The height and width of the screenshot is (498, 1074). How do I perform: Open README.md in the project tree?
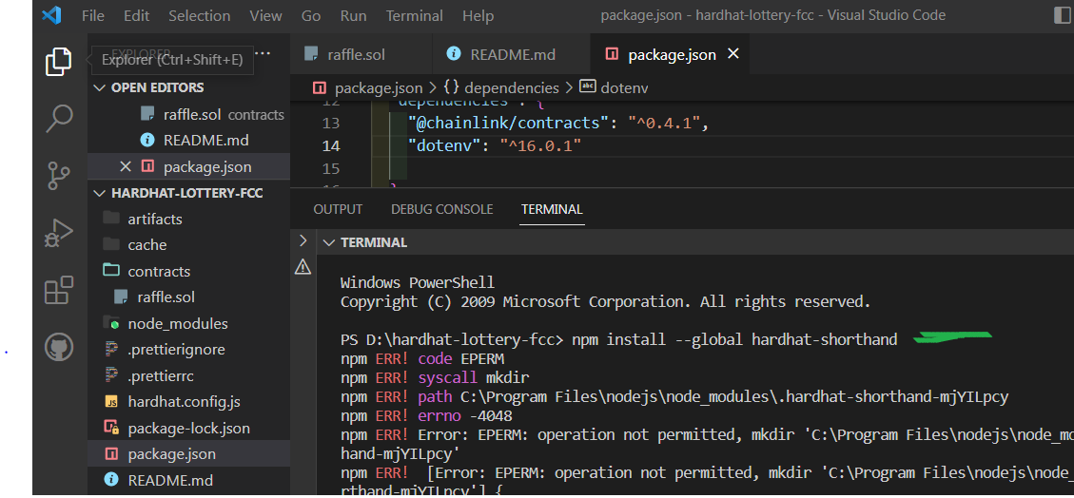[189, 480]
